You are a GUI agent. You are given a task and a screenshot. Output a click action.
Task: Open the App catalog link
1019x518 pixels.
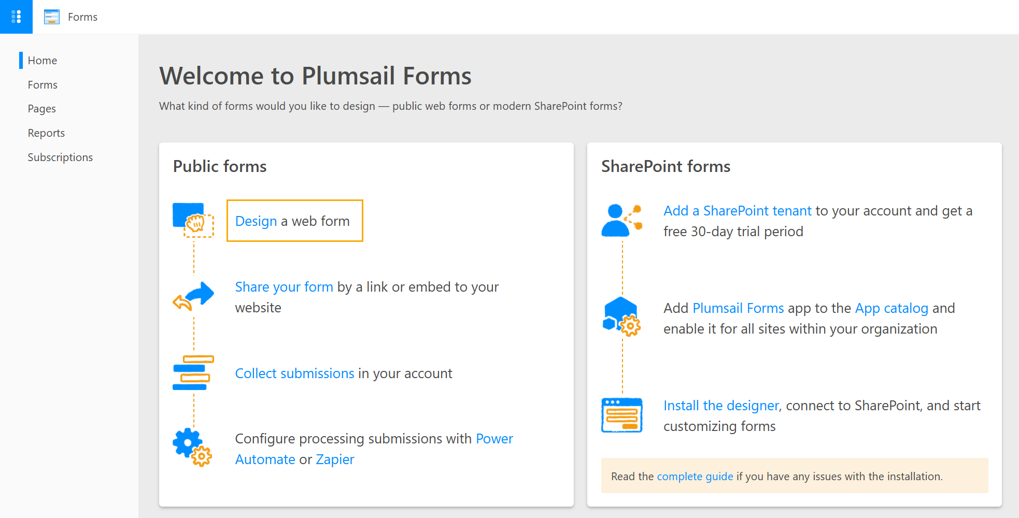891,308
